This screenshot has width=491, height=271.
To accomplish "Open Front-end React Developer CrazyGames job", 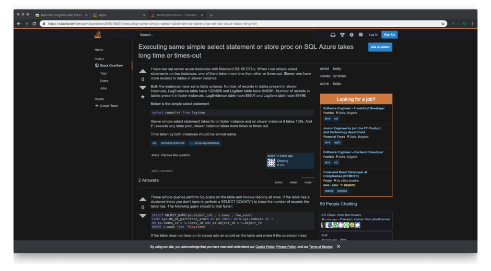I will [345, 174].
